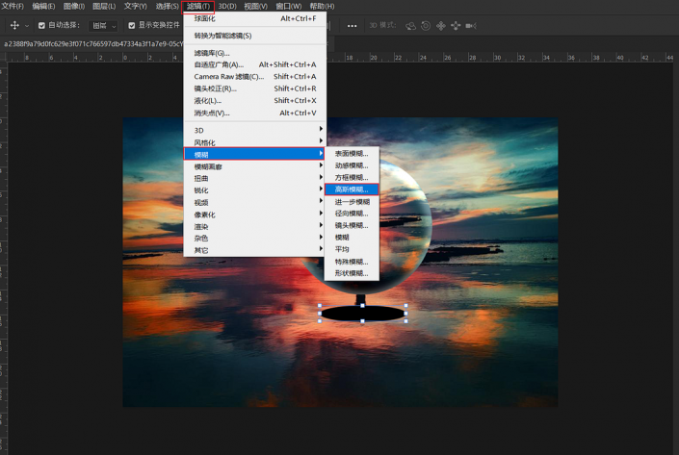Click 转换为智能滤镜 menu entry
This screenshot has height=455, width=679.
[223, 36]
